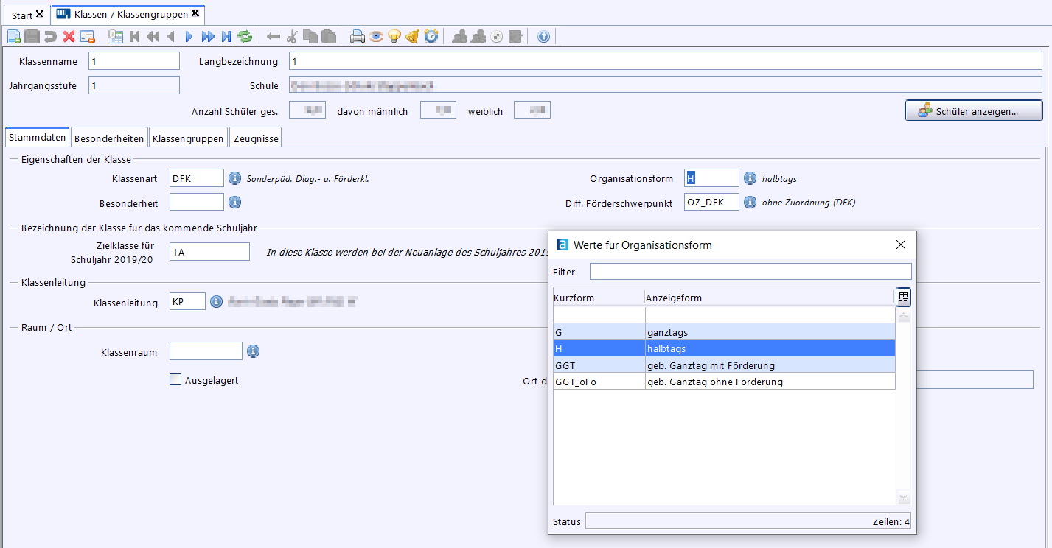Screen dimensions: 1052x548
Task: Click the light bulb icon
Action: point(394,36)
